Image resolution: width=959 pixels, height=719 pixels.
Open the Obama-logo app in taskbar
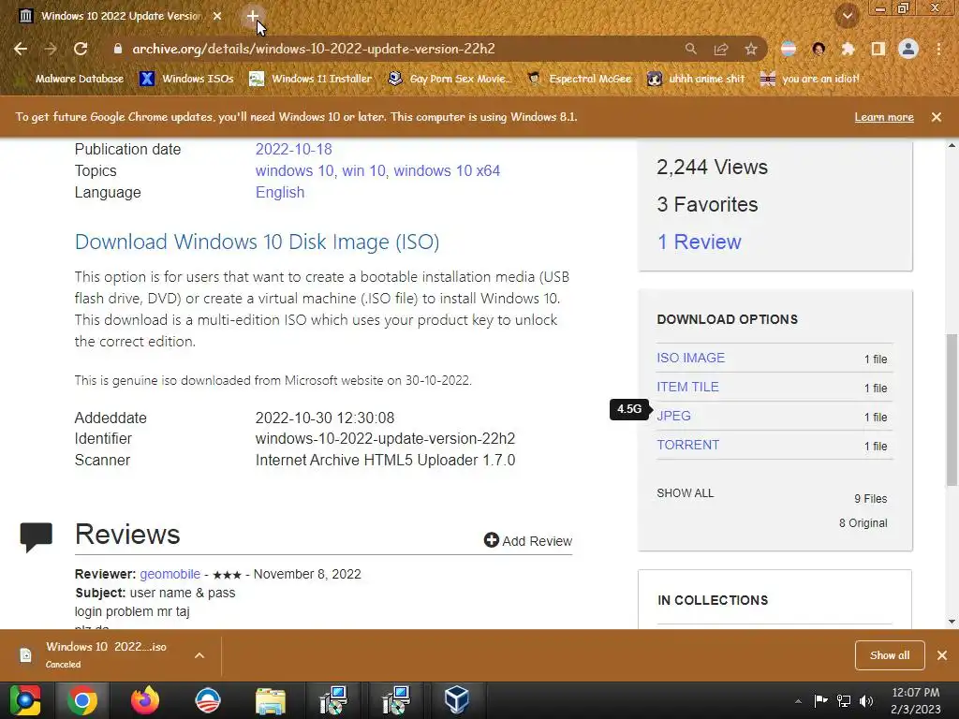click(x=207, y=700)
